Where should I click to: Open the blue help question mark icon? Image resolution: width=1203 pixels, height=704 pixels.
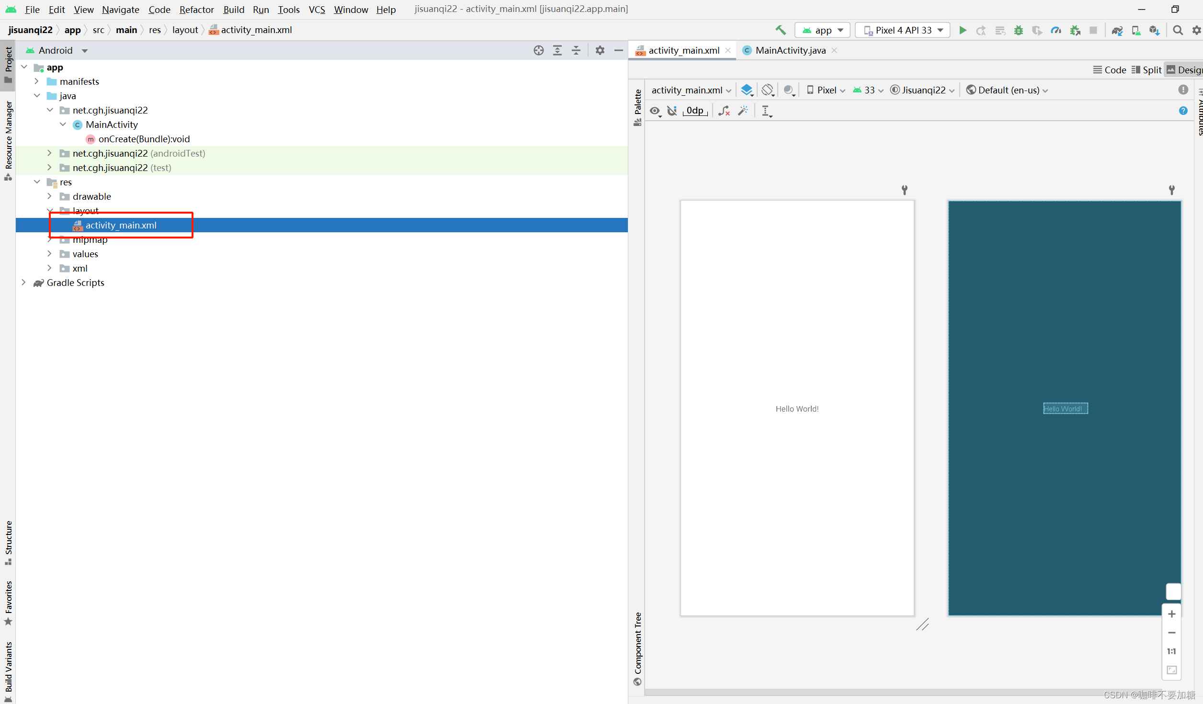pos(1183,111)
